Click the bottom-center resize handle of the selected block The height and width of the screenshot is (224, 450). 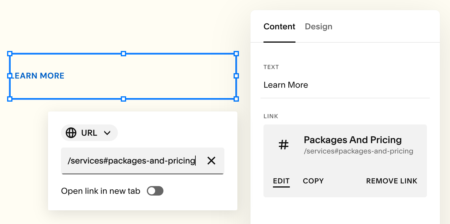click(x=123, y=99)
